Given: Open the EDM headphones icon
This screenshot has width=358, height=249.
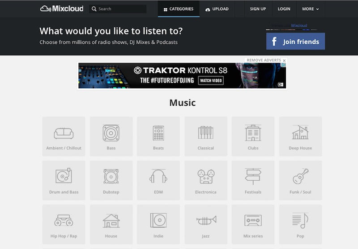Looking at the screenshot, I should pyautogui.click(x=158, y=176).
